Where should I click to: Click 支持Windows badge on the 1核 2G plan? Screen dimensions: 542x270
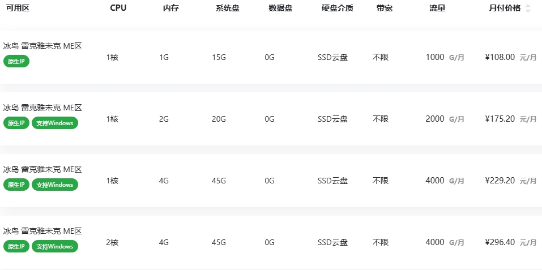pyautogui.click(x=55, y=123)
